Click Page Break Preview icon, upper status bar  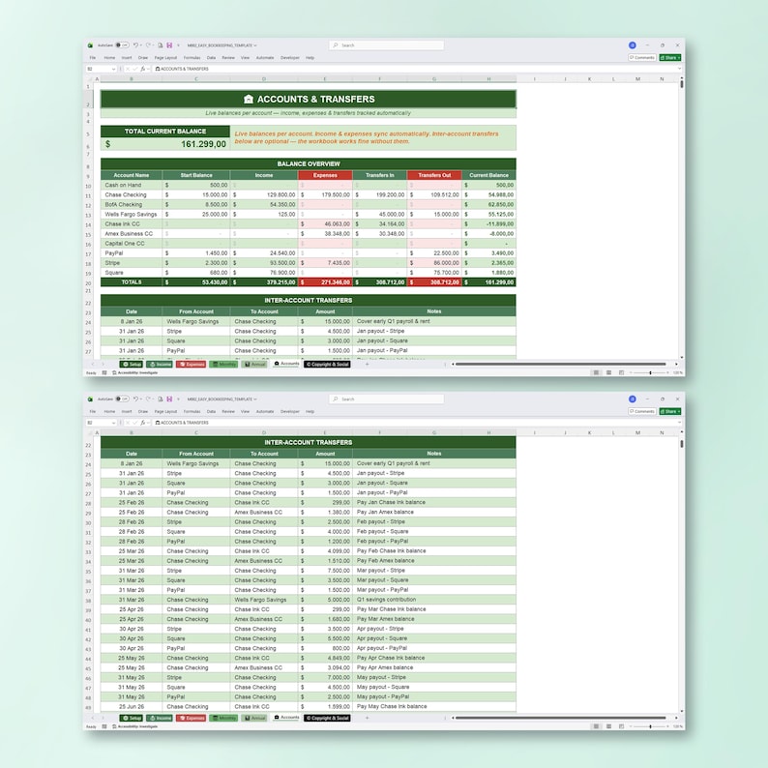click(x=622, y=372)
